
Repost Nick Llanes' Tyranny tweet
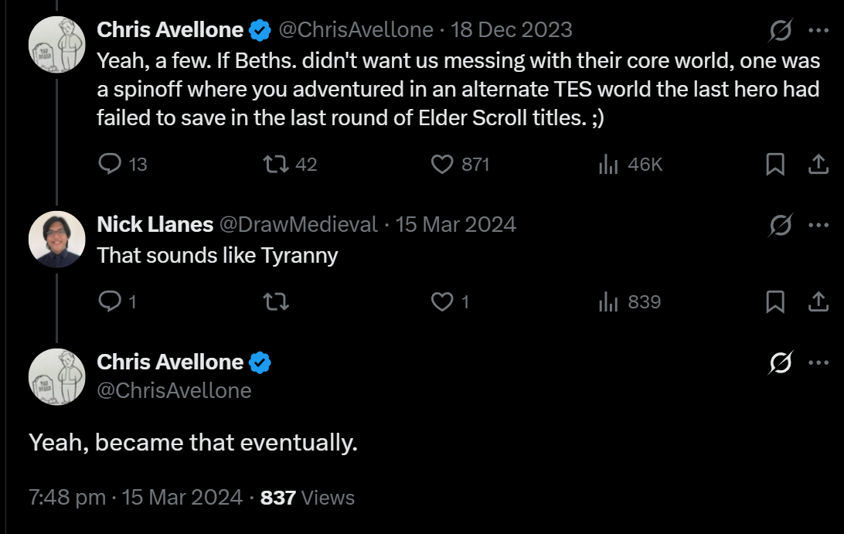276,301
